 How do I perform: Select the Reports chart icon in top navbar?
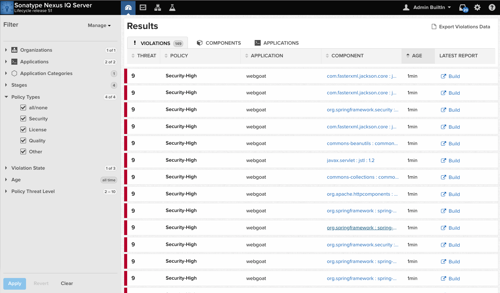[x=143, y=7]
